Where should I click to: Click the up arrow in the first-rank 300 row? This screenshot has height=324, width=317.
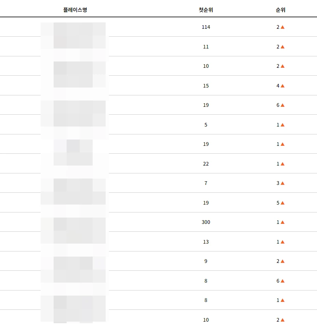[x=282, y=222]
